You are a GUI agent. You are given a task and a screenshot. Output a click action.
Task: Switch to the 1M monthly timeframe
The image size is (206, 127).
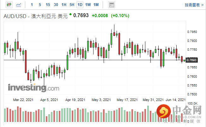(x=96, y=5)
